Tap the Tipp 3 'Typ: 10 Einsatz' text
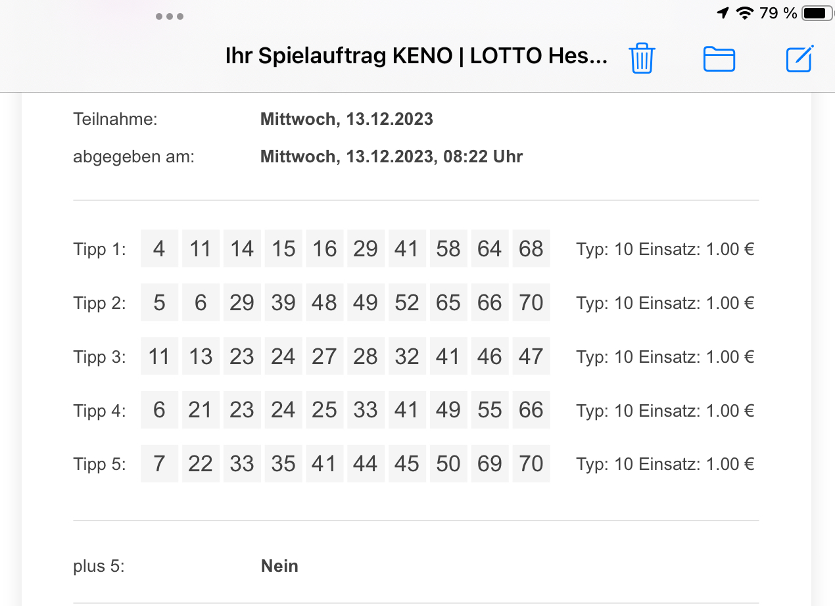This screenshot has height=606, width=835. click(638, 357)
